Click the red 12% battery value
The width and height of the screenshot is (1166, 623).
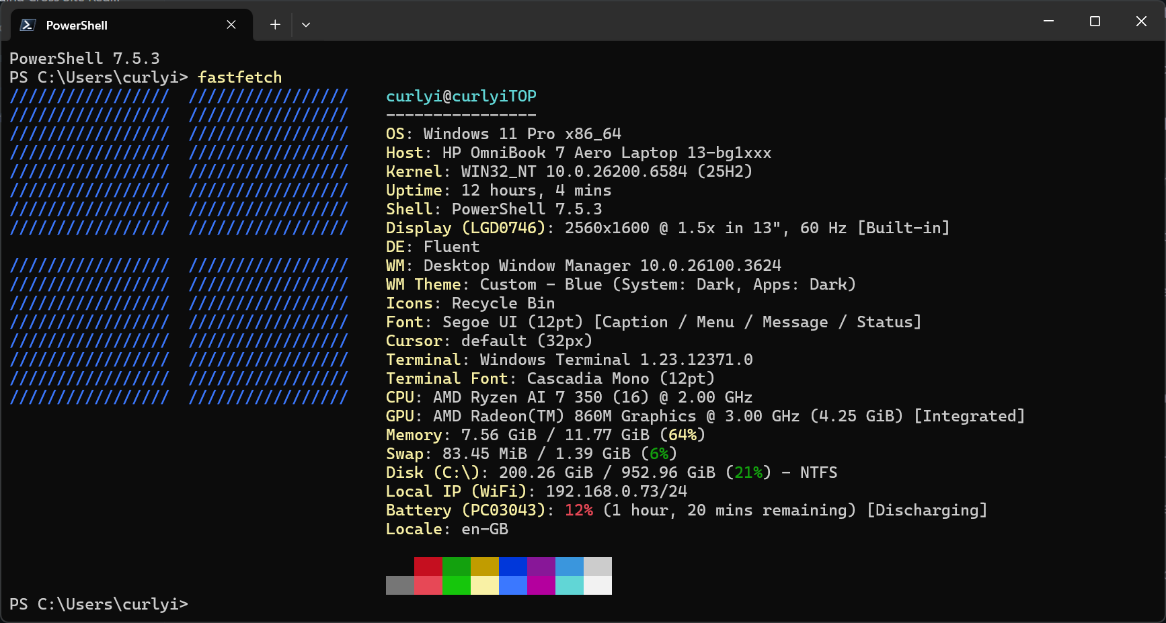pyautogui.click(x=578, y=510)
